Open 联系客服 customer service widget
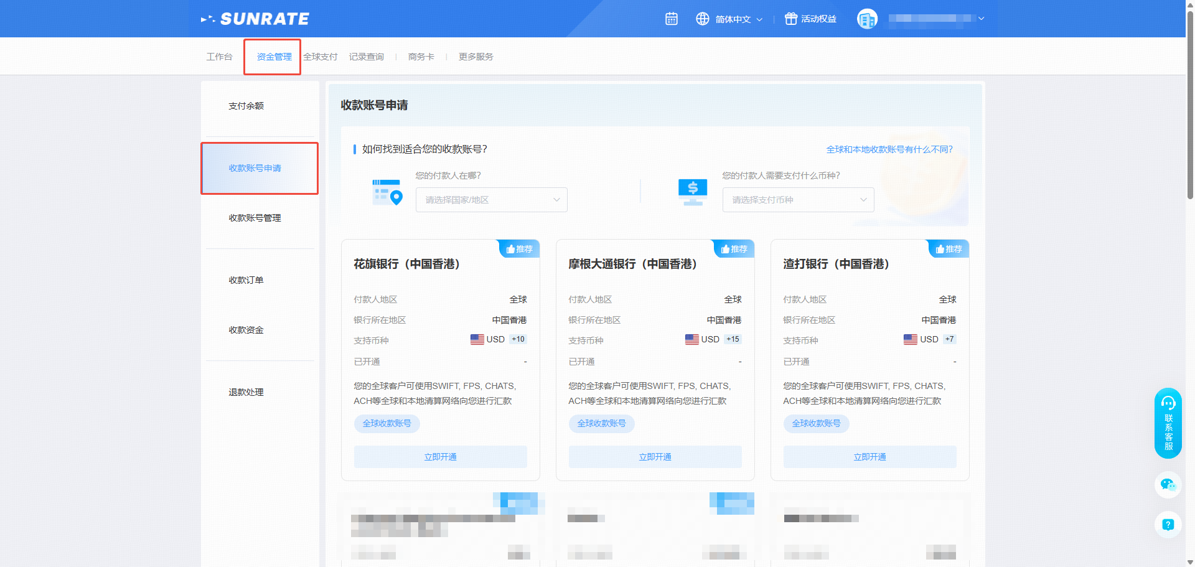Image resolution: width=1195 pixels, height=567 pixels. 1168,423
